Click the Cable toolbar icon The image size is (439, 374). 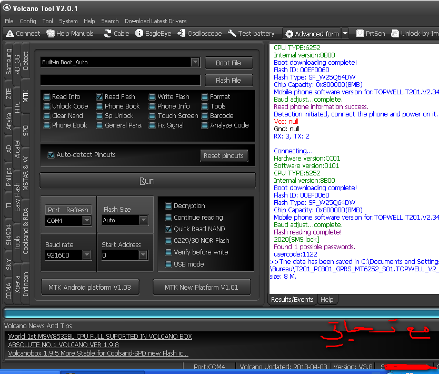pos(107,34)
